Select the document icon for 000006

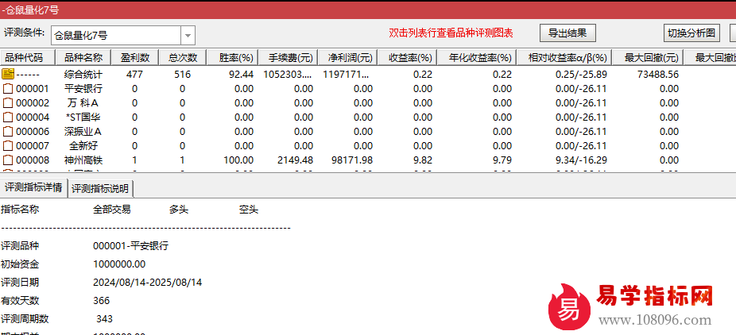[8, 131]
